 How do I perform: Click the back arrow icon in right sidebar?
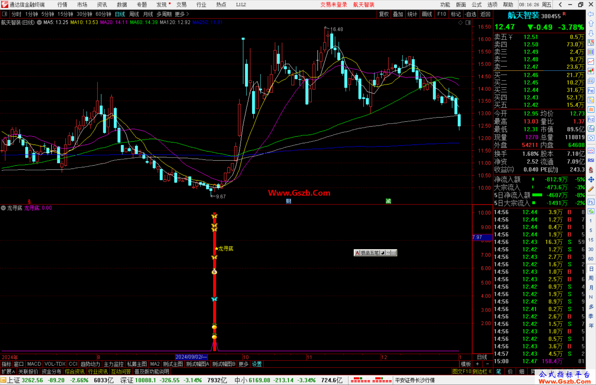[x=591, y=14]
